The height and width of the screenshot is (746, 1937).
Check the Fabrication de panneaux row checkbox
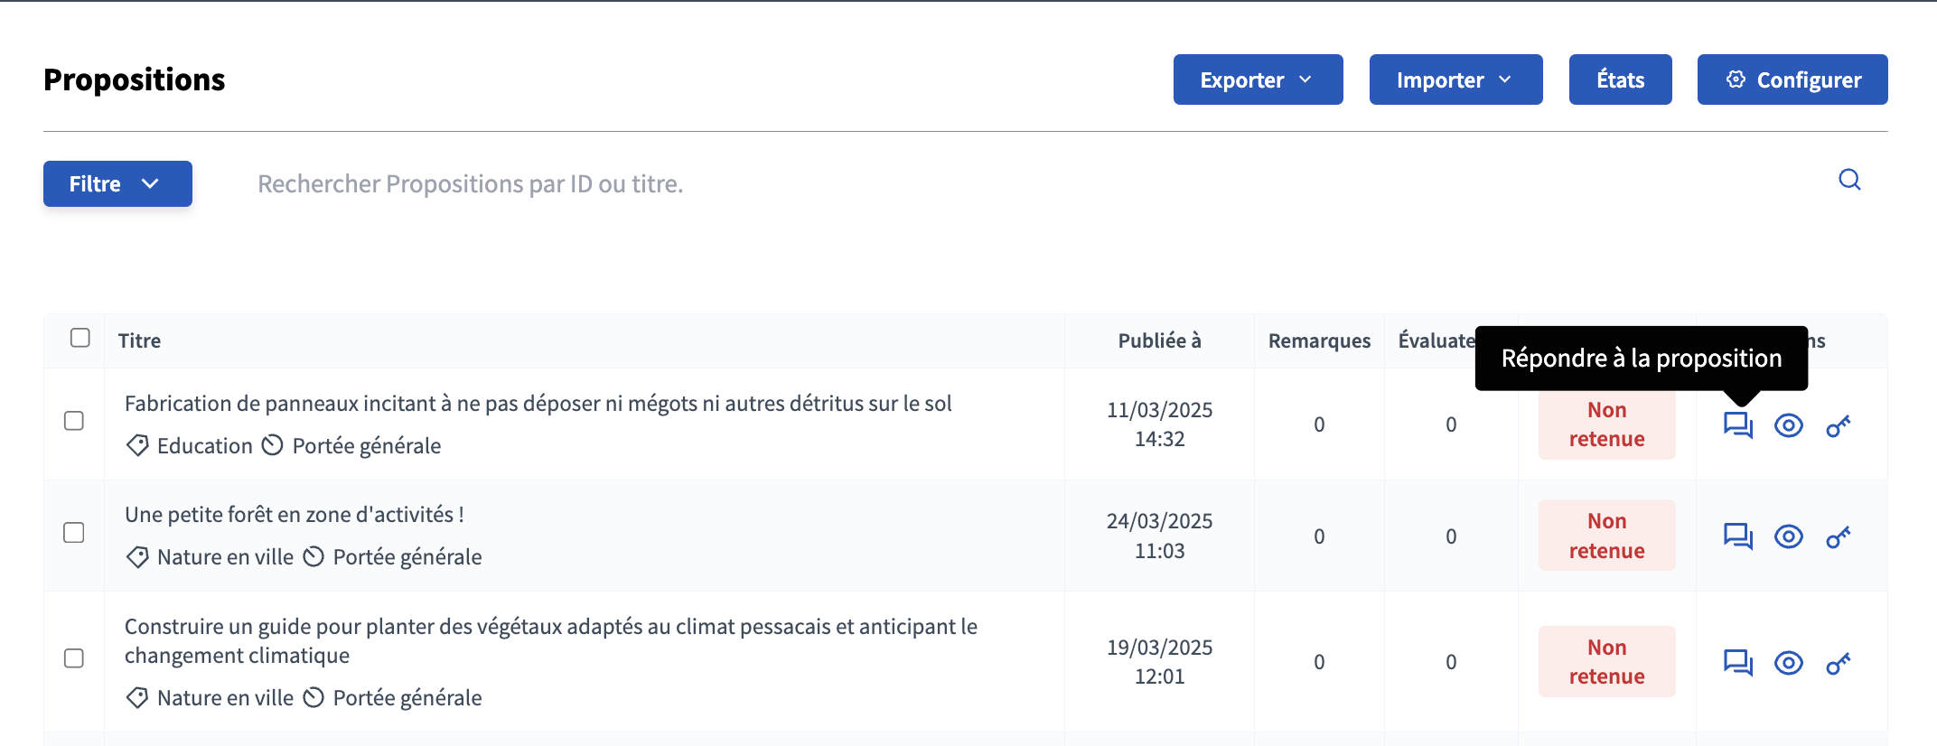[x=74, y=421]
